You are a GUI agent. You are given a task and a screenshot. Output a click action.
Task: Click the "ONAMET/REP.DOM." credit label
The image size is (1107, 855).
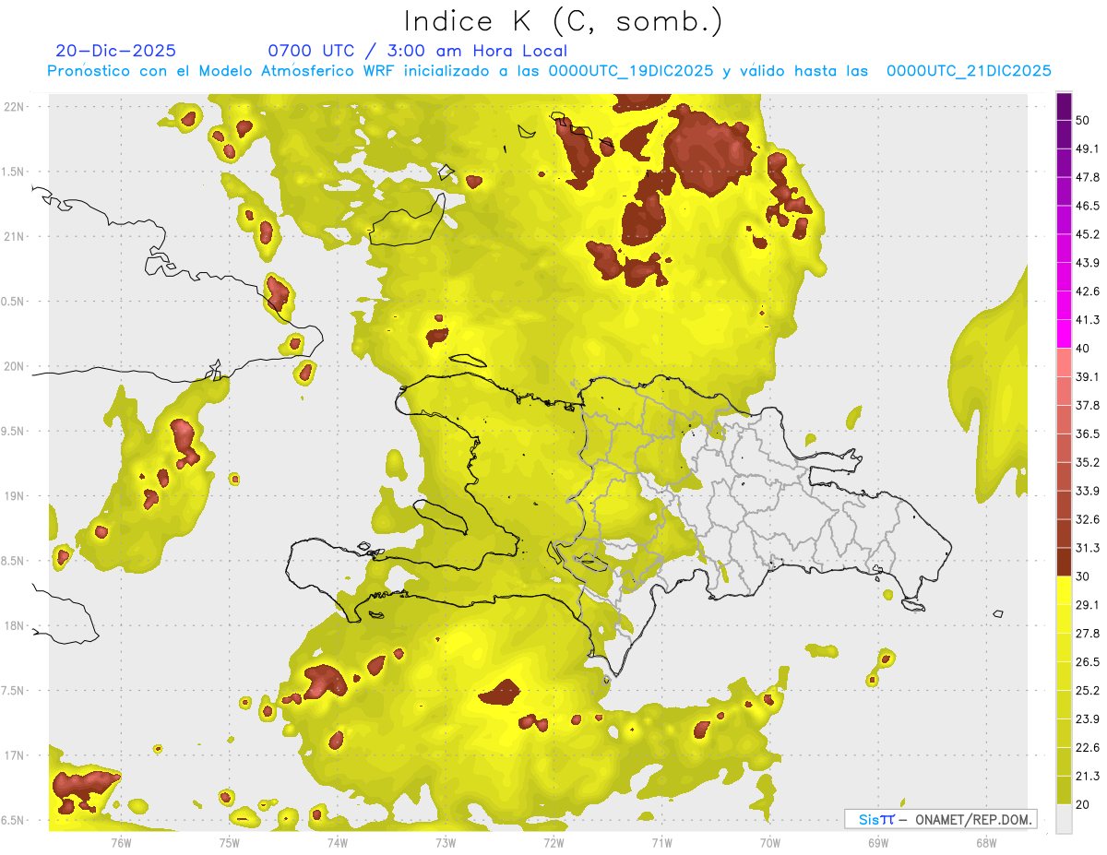click(x=971, y=819)
